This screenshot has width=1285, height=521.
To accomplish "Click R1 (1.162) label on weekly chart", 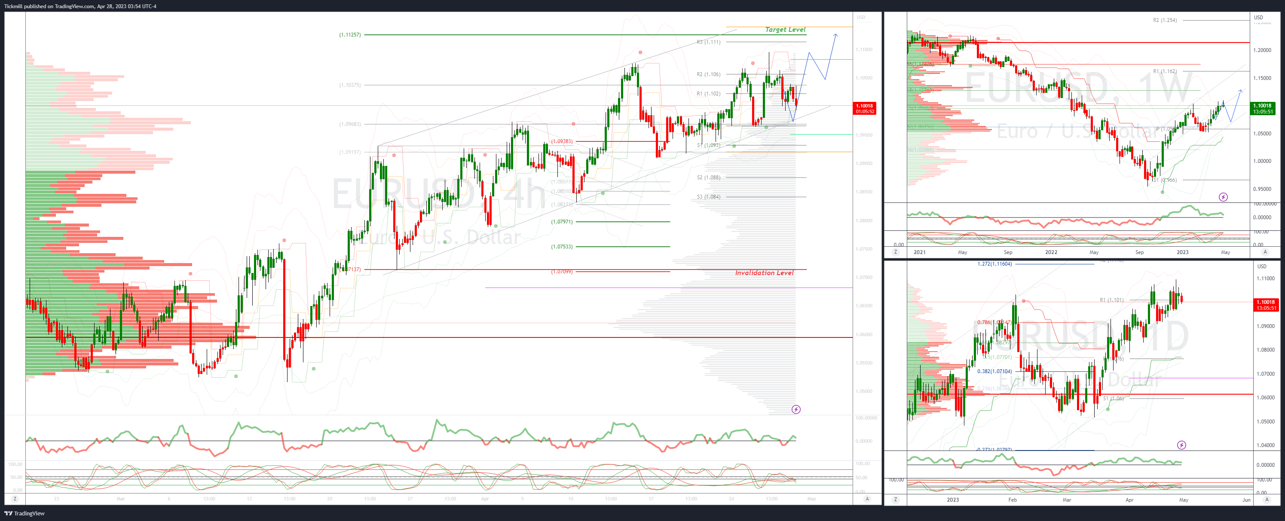I will point(1164,71).
